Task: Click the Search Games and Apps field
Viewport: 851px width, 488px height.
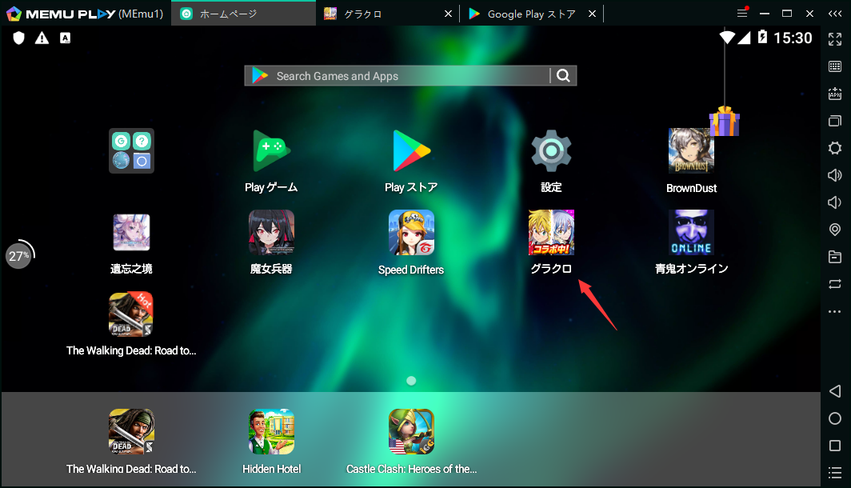Action: coord(384,75)
